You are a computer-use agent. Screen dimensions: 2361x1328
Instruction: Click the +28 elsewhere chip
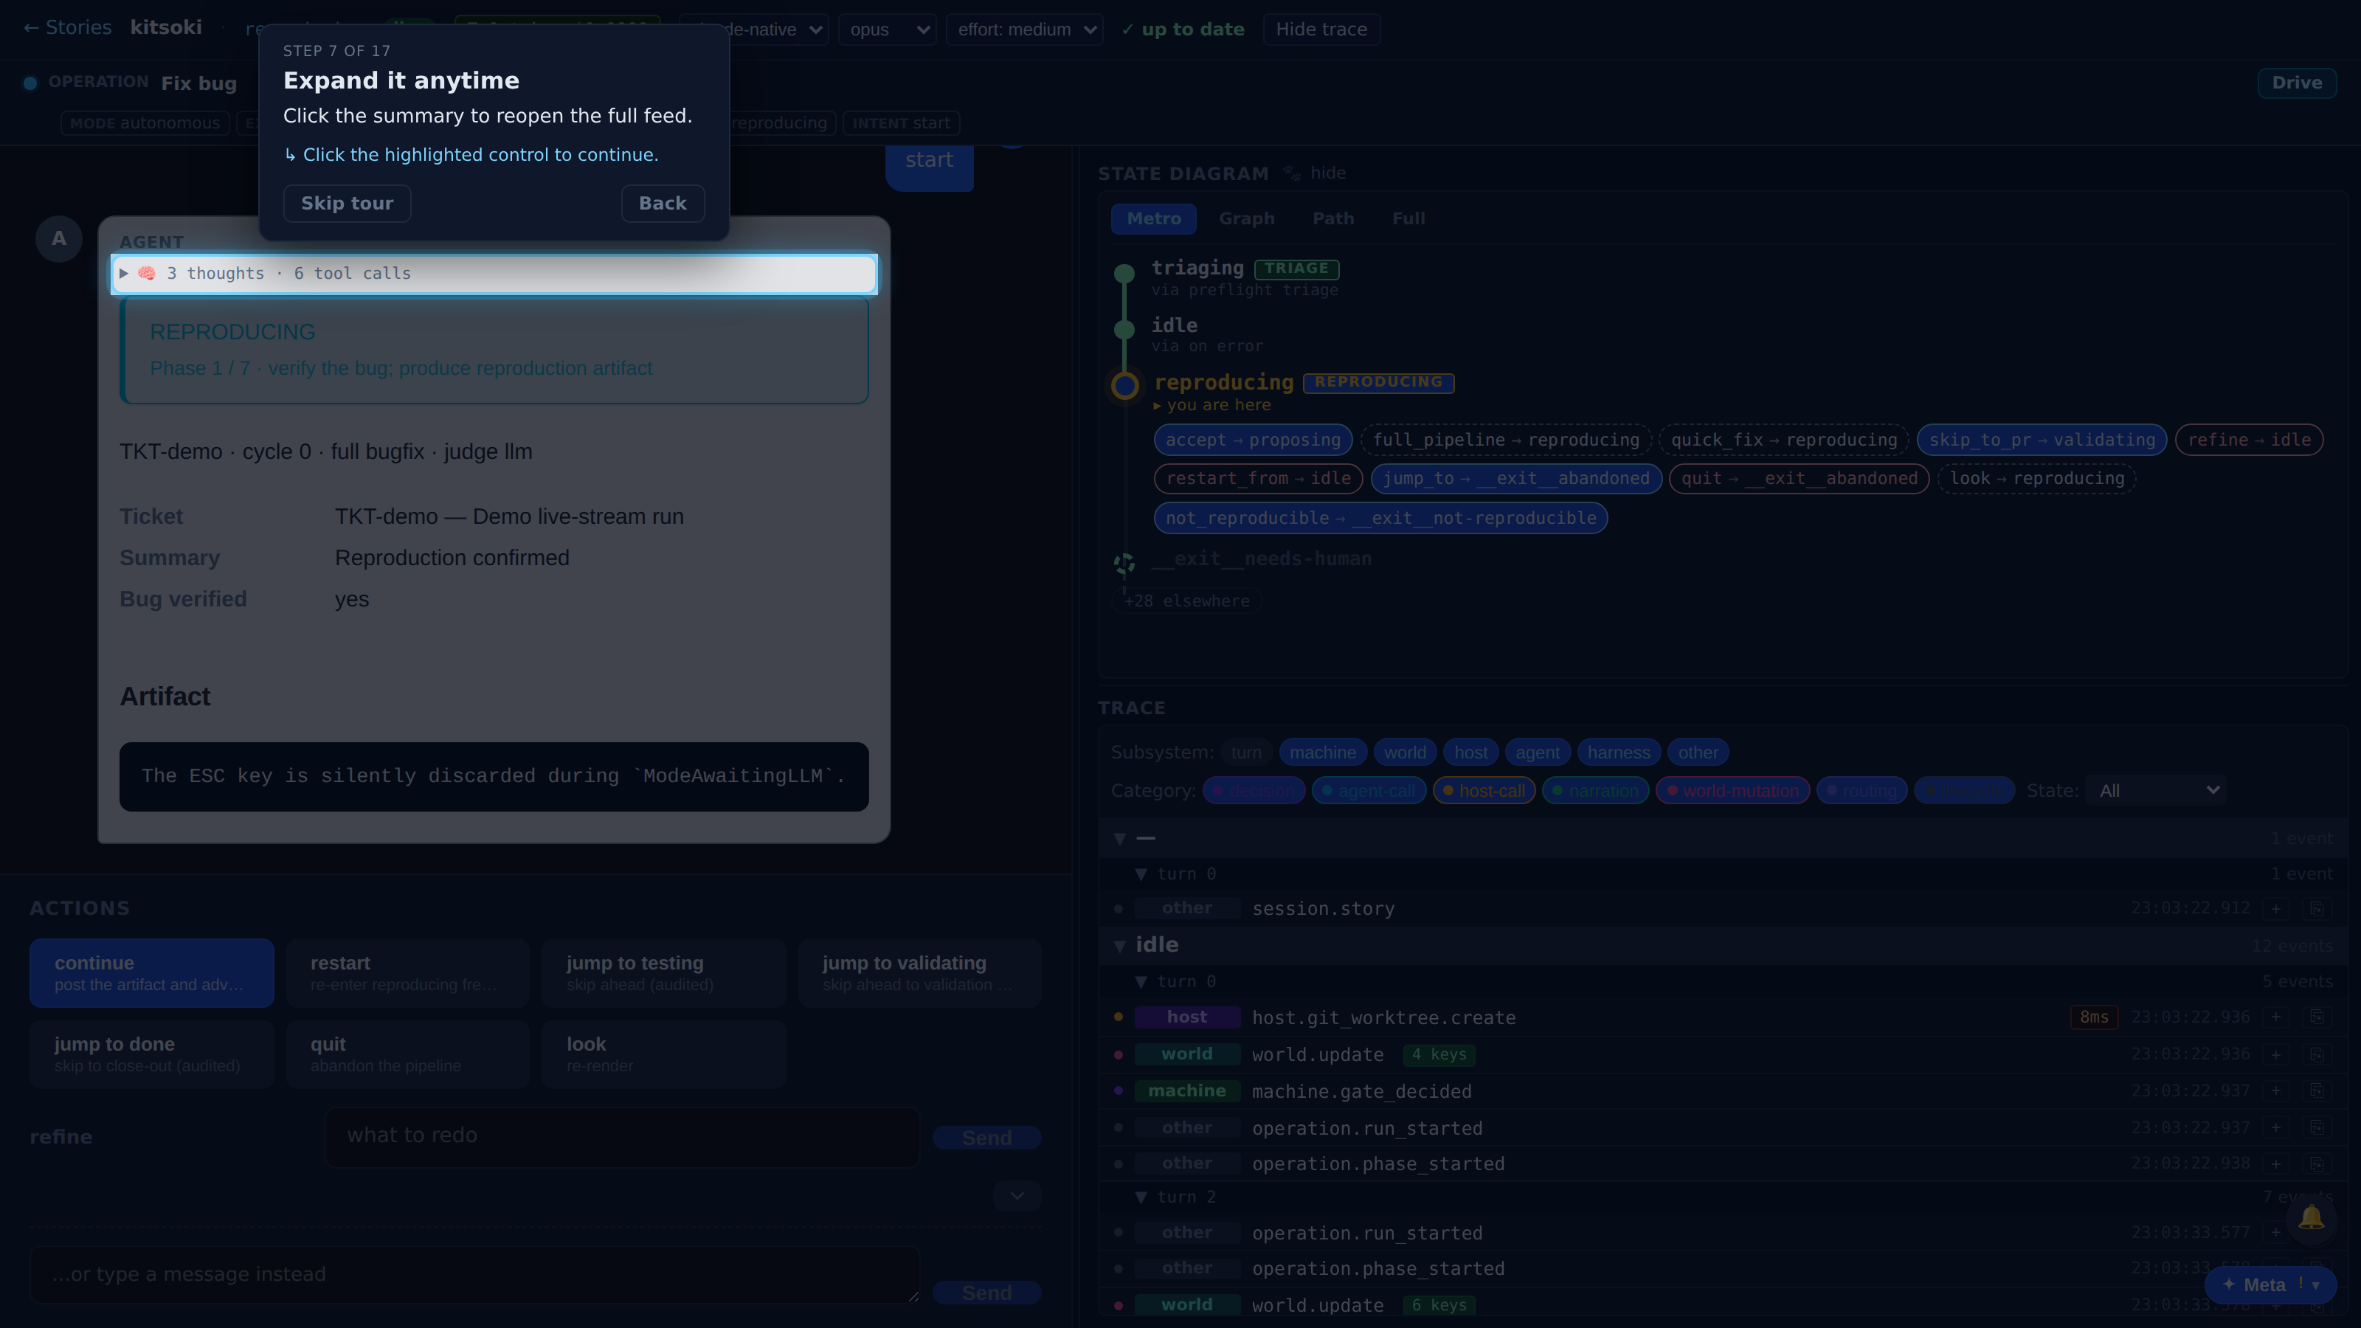[1186, 601]
